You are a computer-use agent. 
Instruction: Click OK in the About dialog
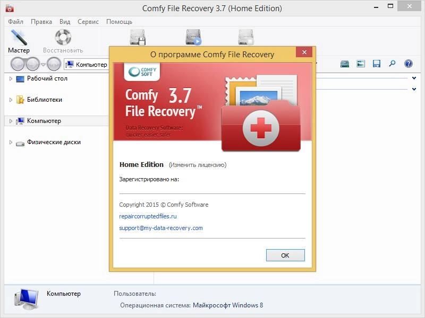(285, 255)
